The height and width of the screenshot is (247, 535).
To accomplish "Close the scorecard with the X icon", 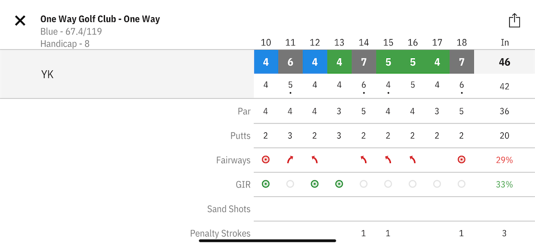I will (x=20, y=21).
